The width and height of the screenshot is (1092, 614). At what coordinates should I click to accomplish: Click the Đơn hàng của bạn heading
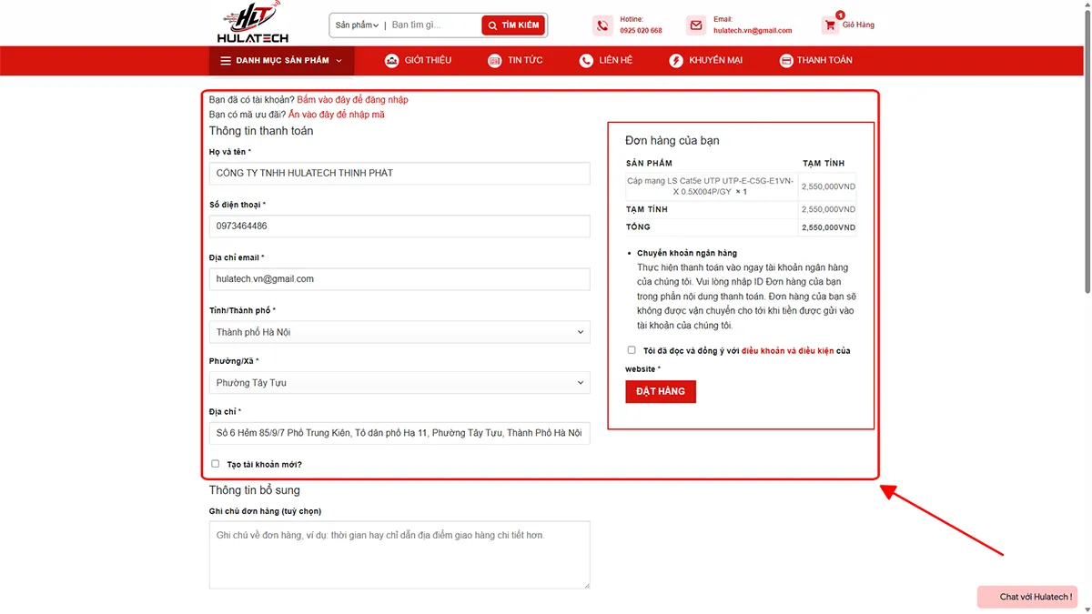tap(672, 141)
